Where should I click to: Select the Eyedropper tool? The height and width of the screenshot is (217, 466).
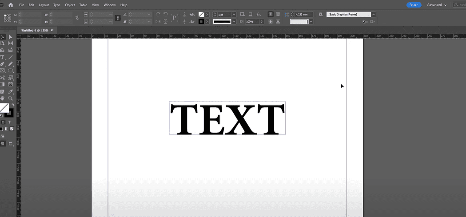coord(10,91)
